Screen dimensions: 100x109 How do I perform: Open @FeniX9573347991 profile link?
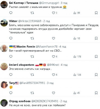(x=32, y=83)
